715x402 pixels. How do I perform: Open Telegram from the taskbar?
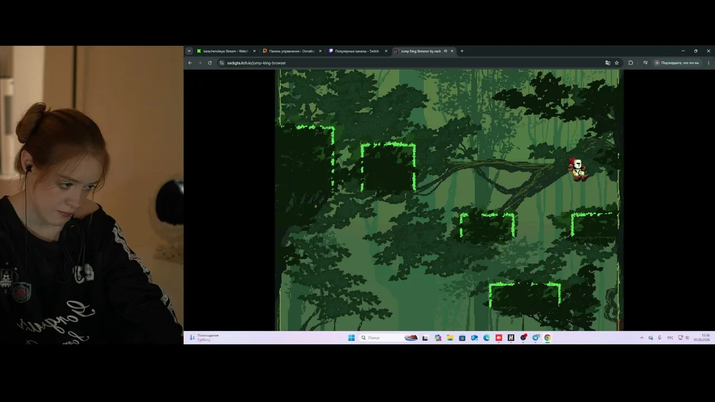pyautogui.click(x=536, y=338)
